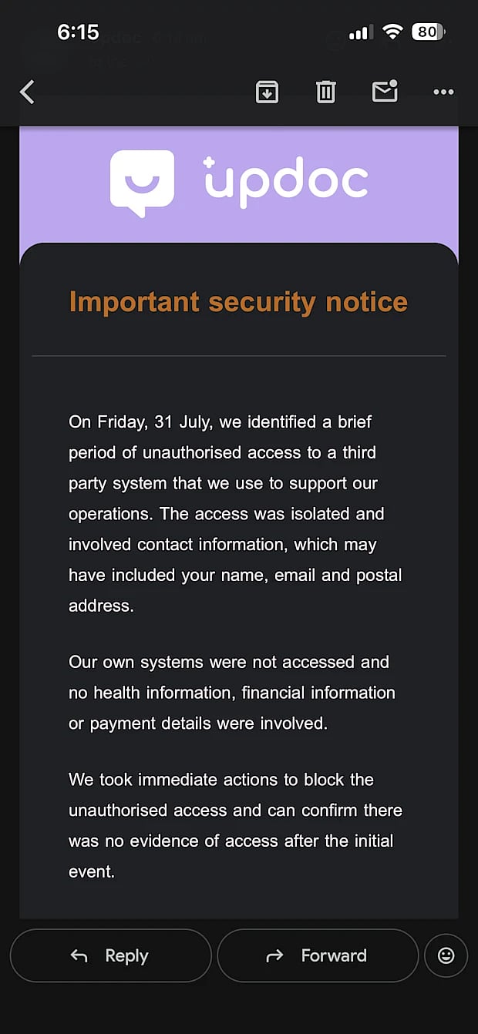Open the three-dot more options menu

(x=443, y=92)
